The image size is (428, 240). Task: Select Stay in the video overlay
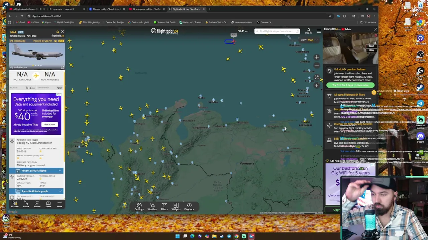click(x=371, y=50)
